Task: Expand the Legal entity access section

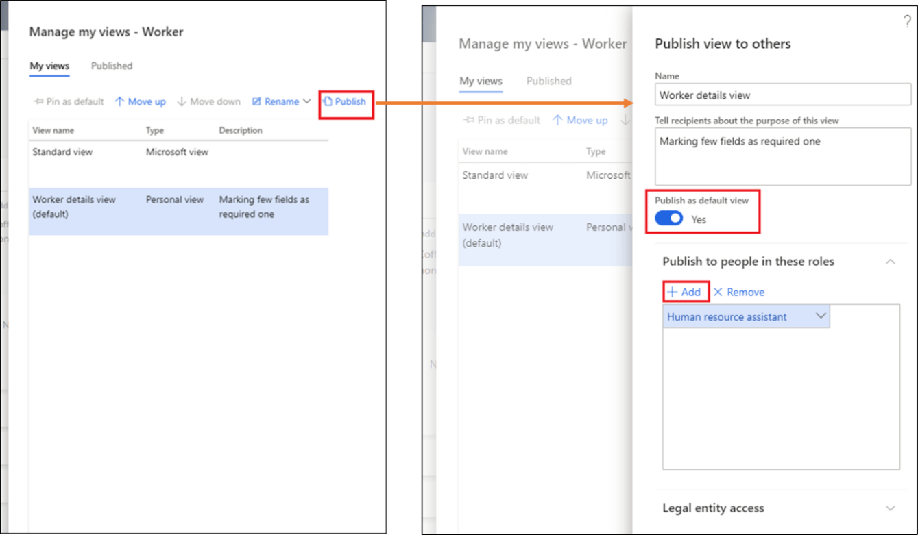Action: coord(890,508)
